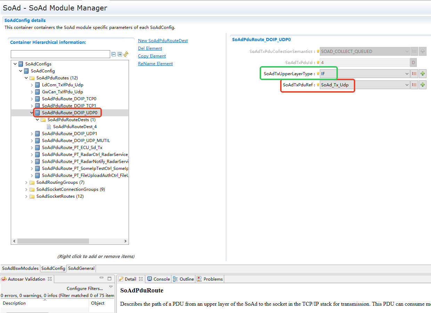
Task: Click list icon next to SoAdTxUpperLayerType
Action: coord(414,73)
